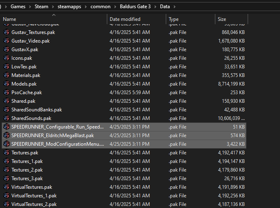Screen dimensions: 280x208
Task: Select the LowTex.pak file name
Action: [x=24, y=67]
